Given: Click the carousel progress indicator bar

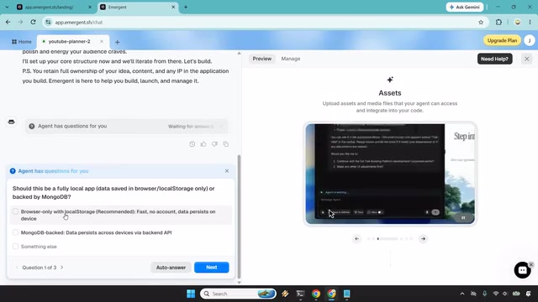Looking at the screenshot, I should point(390,238).
